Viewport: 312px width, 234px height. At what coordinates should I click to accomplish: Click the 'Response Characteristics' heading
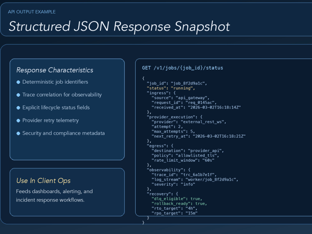tap(55, 70)
